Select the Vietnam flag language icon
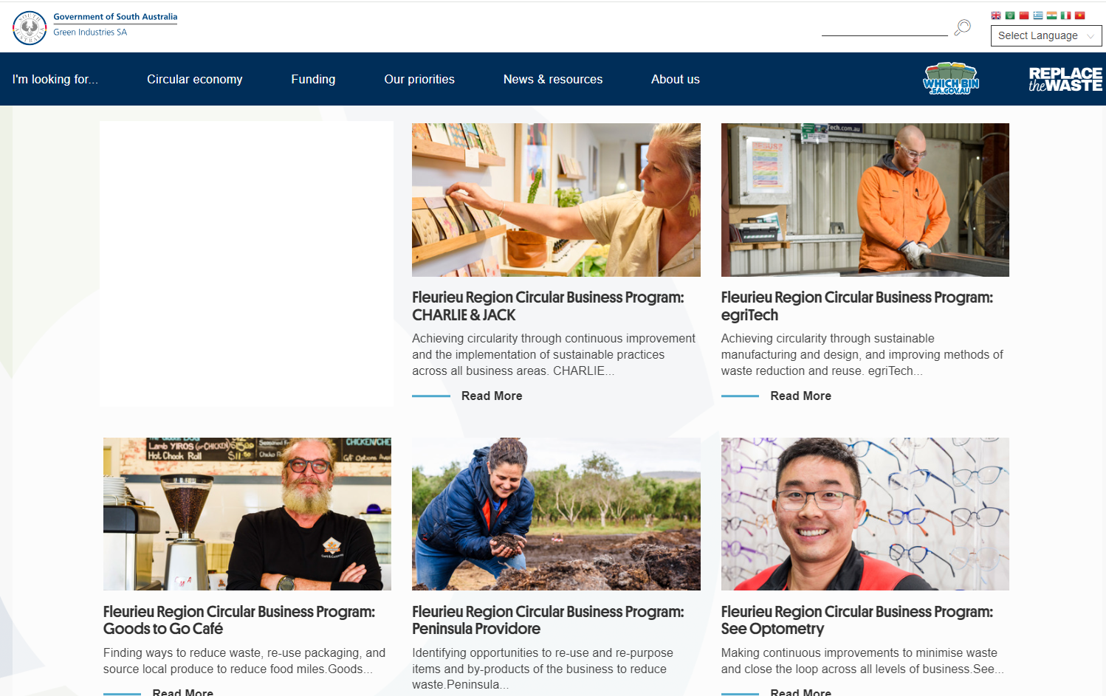The image size is (1106, 696). (1079, 15)
